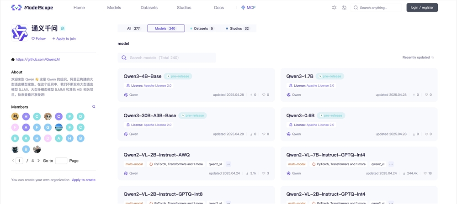This screenshot has width=457, height=204.
Task: Go to next members page arrow
Action: click(x=38, y=161)
